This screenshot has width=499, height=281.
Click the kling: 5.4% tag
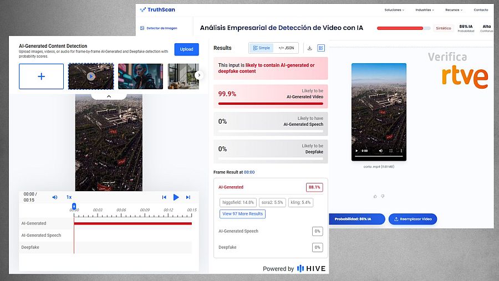[x=301, y=202]
